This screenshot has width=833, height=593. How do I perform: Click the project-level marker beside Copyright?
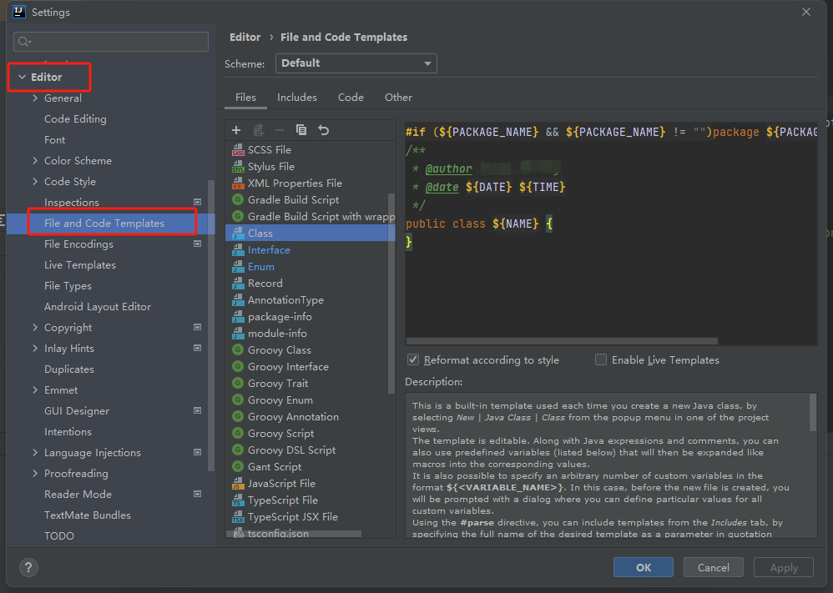(x=198, y=328)
